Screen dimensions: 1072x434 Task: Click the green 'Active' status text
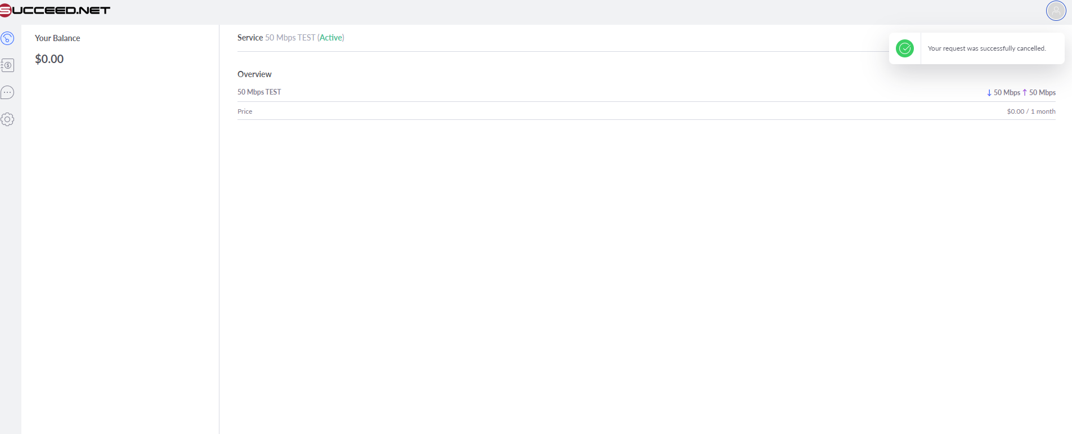click(331, 38)
